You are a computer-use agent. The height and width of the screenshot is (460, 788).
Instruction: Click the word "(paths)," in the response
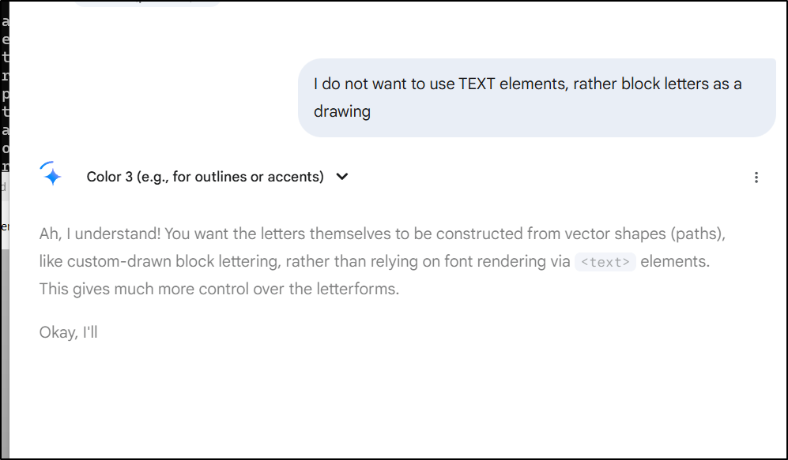click(x=698, y=234)
